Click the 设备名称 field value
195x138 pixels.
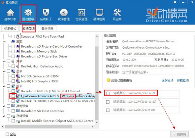click(x=148, y=41)
